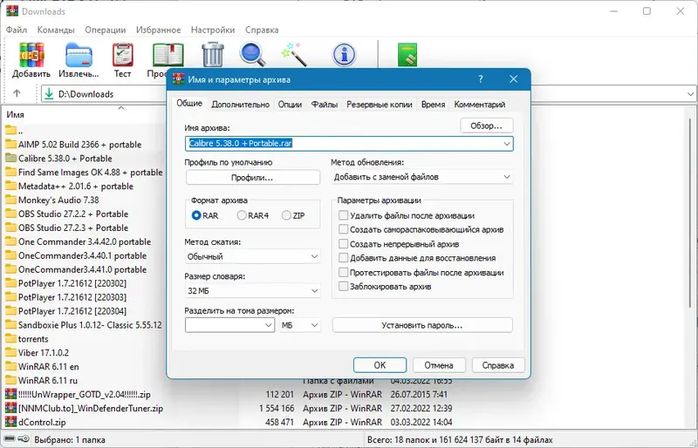Open the Команды menu
This screenshot has width=698, height=448.
pyautogui.click(x=56, y=30)
